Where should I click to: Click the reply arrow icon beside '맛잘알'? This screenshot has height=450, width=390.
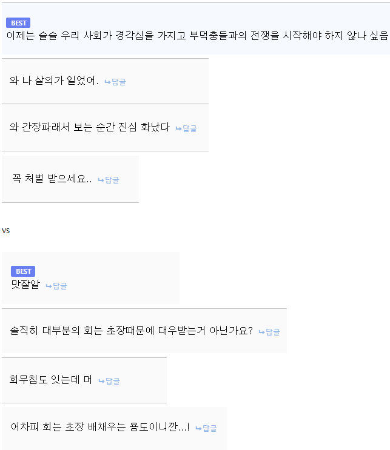pyautogui.click(x=49, y=286)
